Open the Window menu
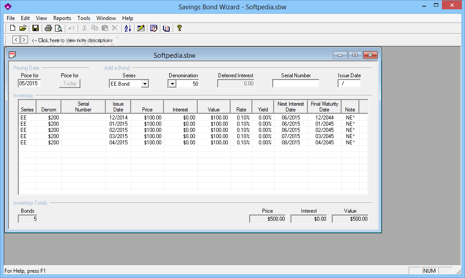Viewport: 465px width, 278px height. pos(106,18)
